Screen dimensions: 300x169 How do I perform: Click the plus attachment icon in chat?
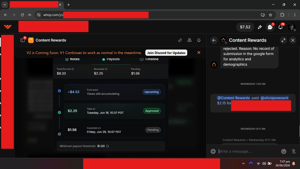coord(213,151)
